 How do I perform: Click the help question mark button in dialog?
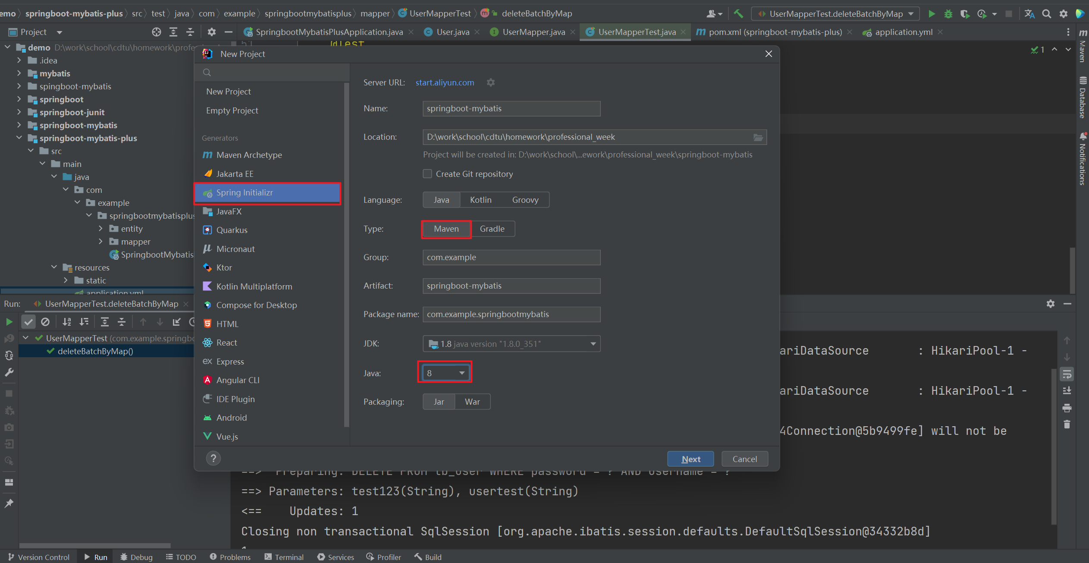[213, 459]
